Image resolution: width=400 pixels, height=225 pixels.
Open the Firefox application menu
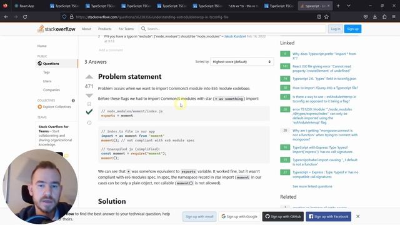(x=394, y=17)
